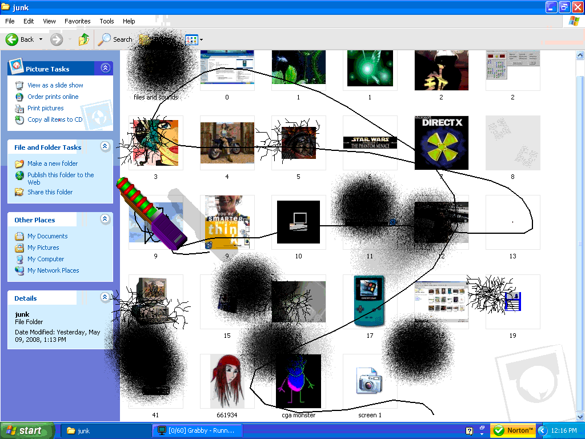Open the Favorites menu
Image resolution: width=585 pixels, height=439 pixels.
(x=77, y=21)
